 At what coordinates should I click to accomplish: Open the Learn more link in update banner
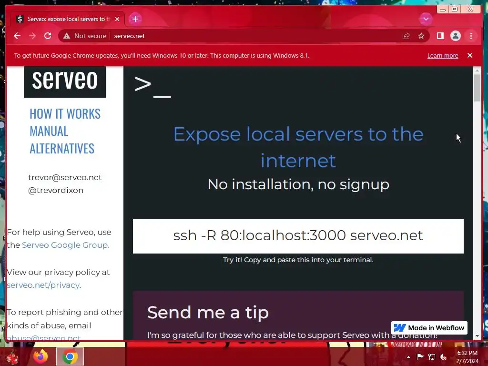pyautogui.click(x=443, y=56)
